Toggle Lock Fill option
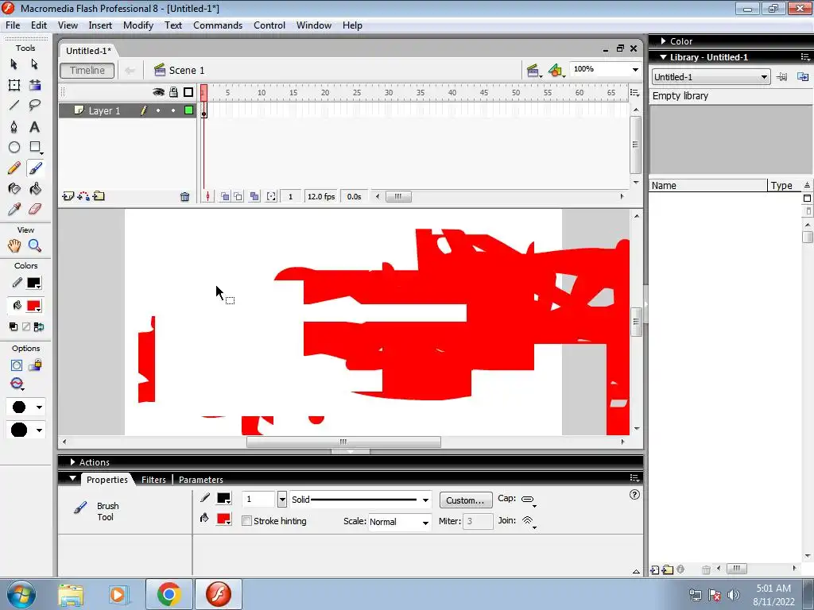Viewport: 814px width, 610px height. click(35, 365)
